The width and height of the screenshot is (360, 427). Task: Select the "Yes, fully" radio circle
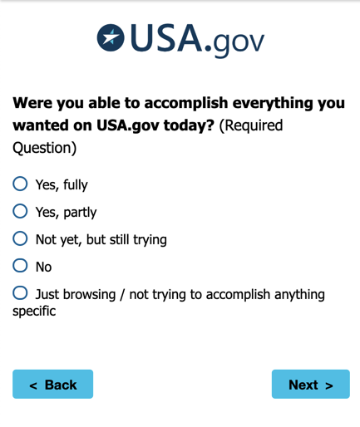(20, 184)
